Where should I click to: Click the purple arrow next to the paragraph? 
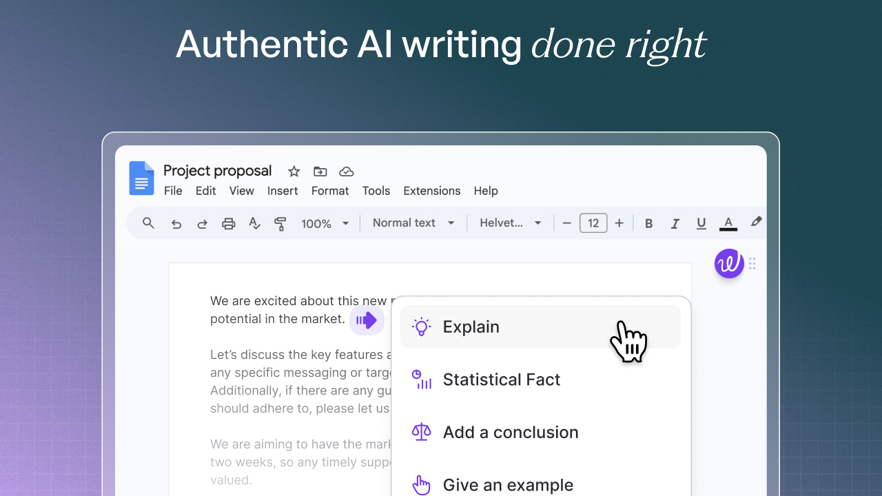pos(367,320)
